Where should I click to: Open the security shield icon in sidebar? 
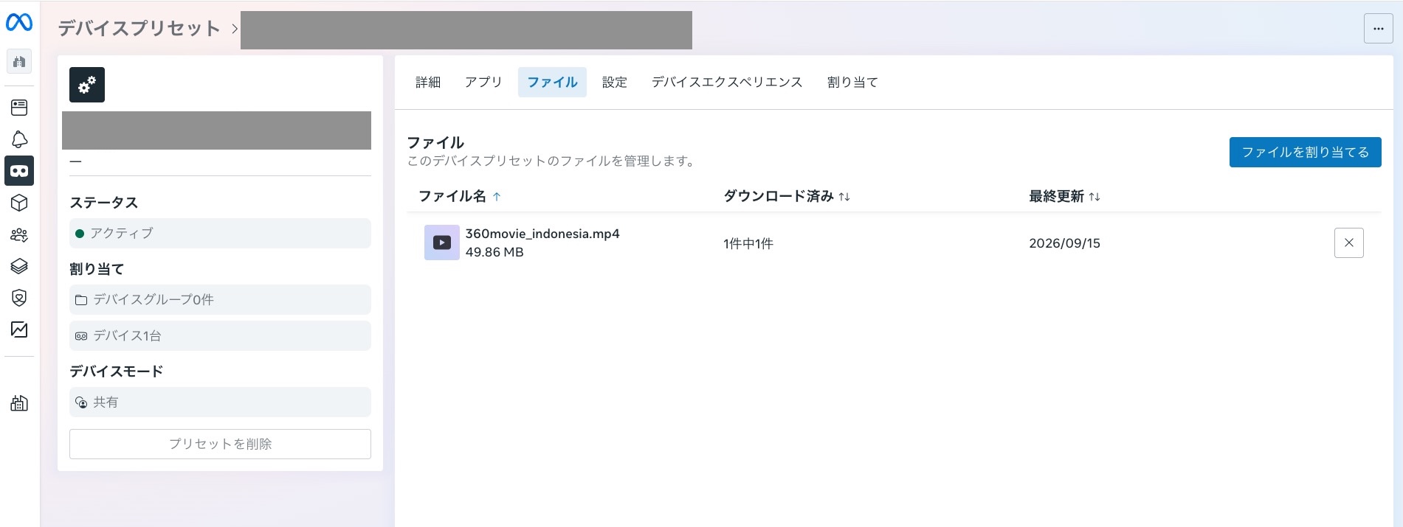click(19, 298)
